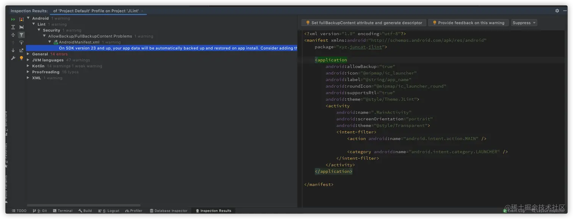Open the Favorites side tool window
Viewport: 573px width, 219px height.
pos(6,155)
